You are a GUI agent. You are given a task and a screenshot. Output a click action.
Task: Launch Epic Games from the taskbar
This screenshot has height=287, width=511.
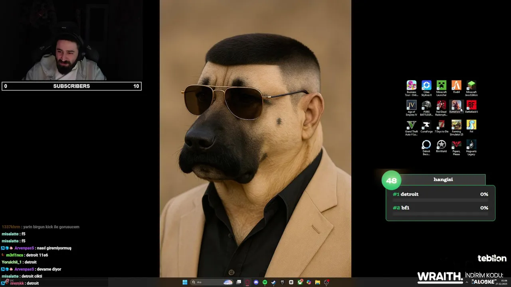[x=282, y=282]
